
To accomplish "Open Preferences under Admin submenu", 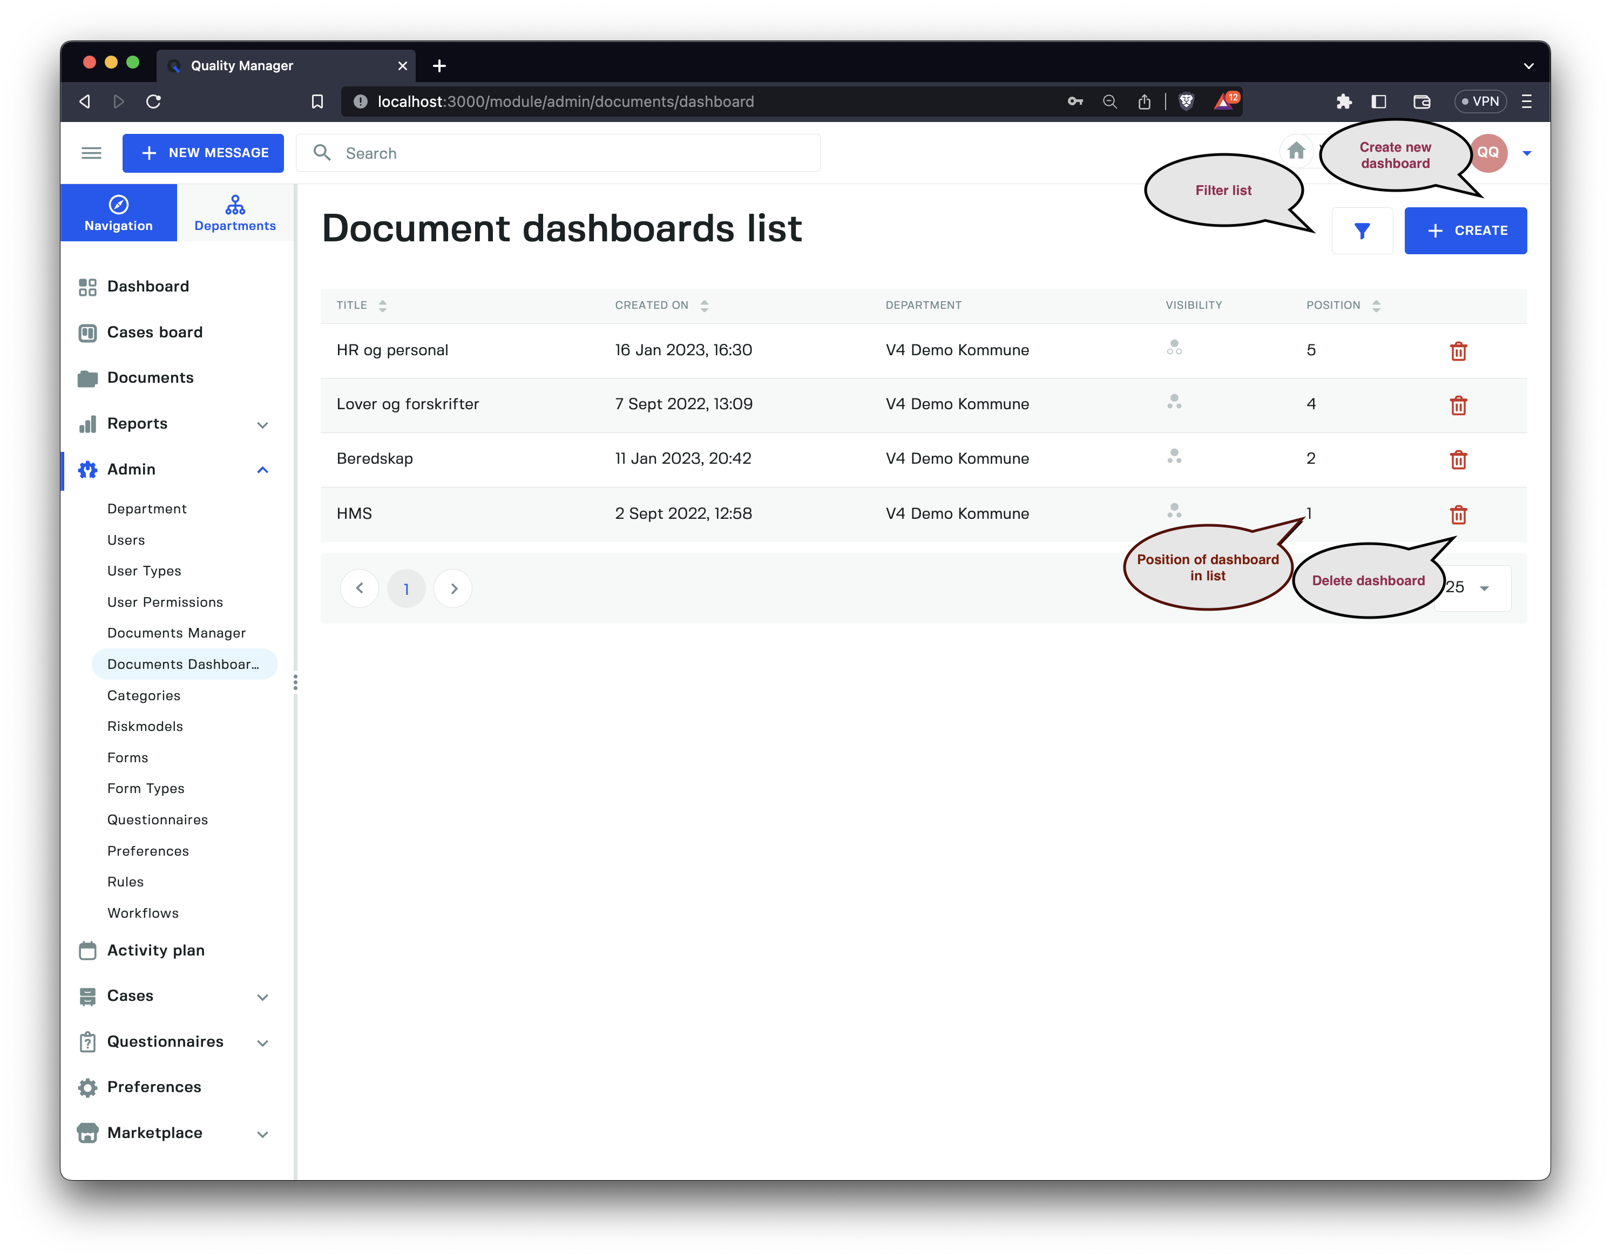I will (148, 851).
